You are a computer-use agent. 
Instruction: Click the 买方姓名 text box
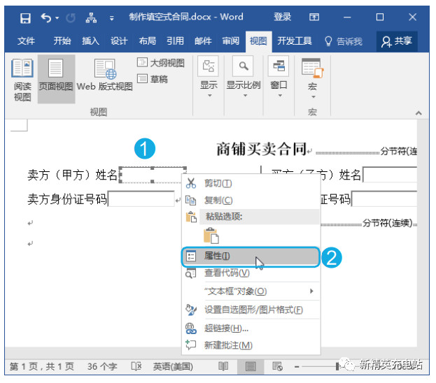coord(390,175)
